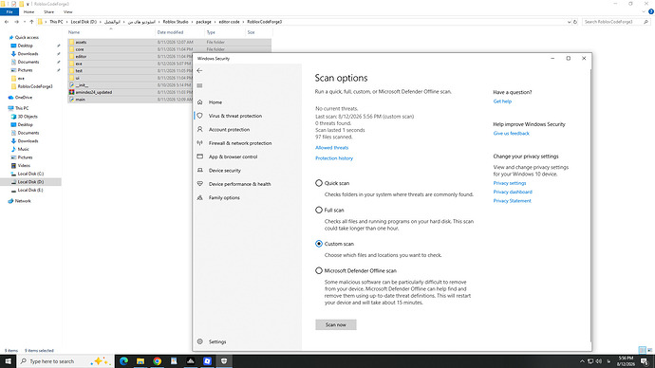Click the App & browser control icon
This screenshot has height=368, width=655.
point(199,156)
